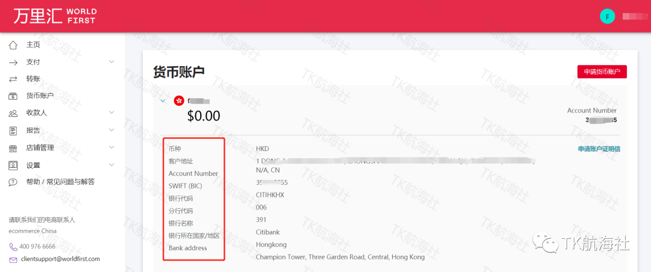Screen dimensions: 651x272
Task: Go to 主页 in sidebar
Action: (x=33, y=45)
